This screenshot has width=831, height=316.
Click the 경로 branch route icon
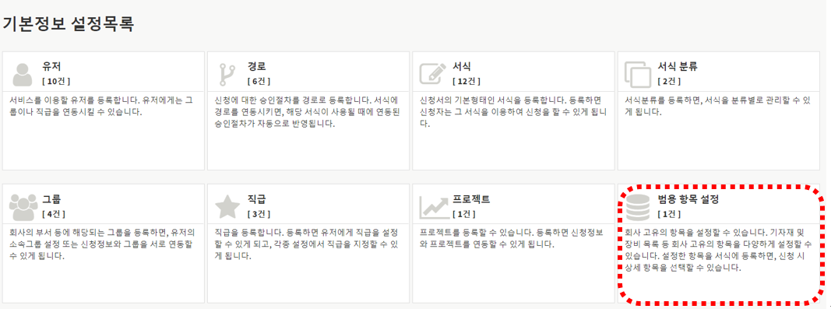227,73
